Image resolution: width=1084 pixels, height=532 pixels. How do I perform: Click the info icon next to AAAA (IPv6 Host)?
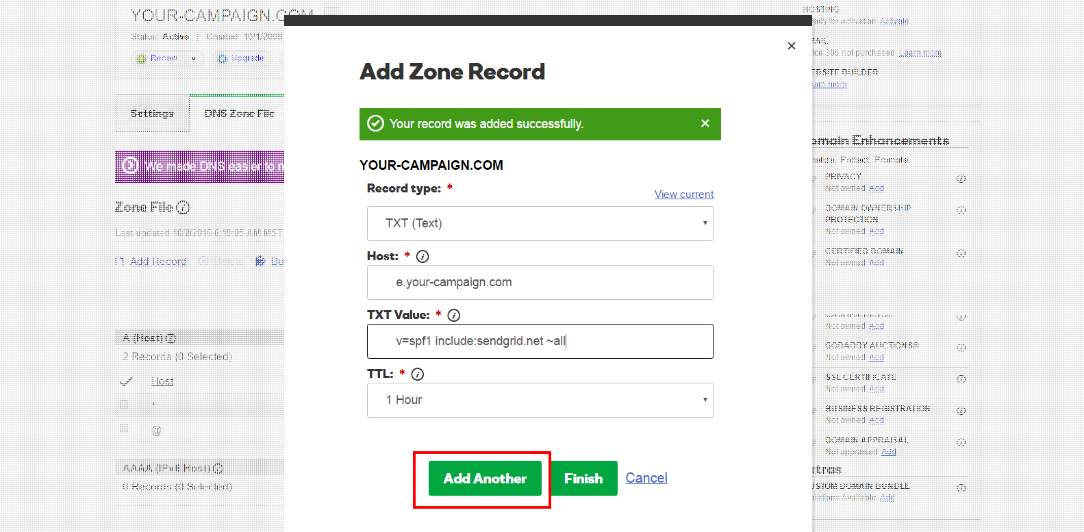pyautogui.click(x=218, y=468)
